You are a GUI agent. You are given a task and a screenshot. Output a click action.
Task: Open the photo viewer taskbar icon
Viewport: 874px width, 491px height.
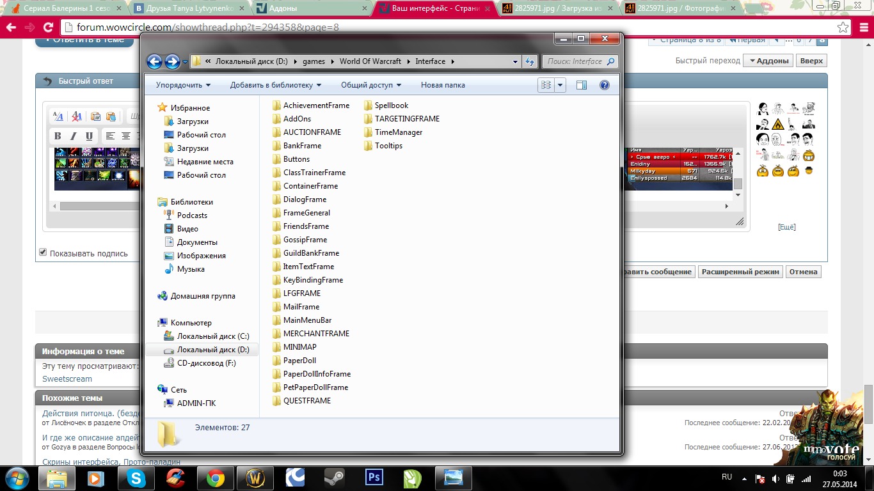[x=453, y=478]
